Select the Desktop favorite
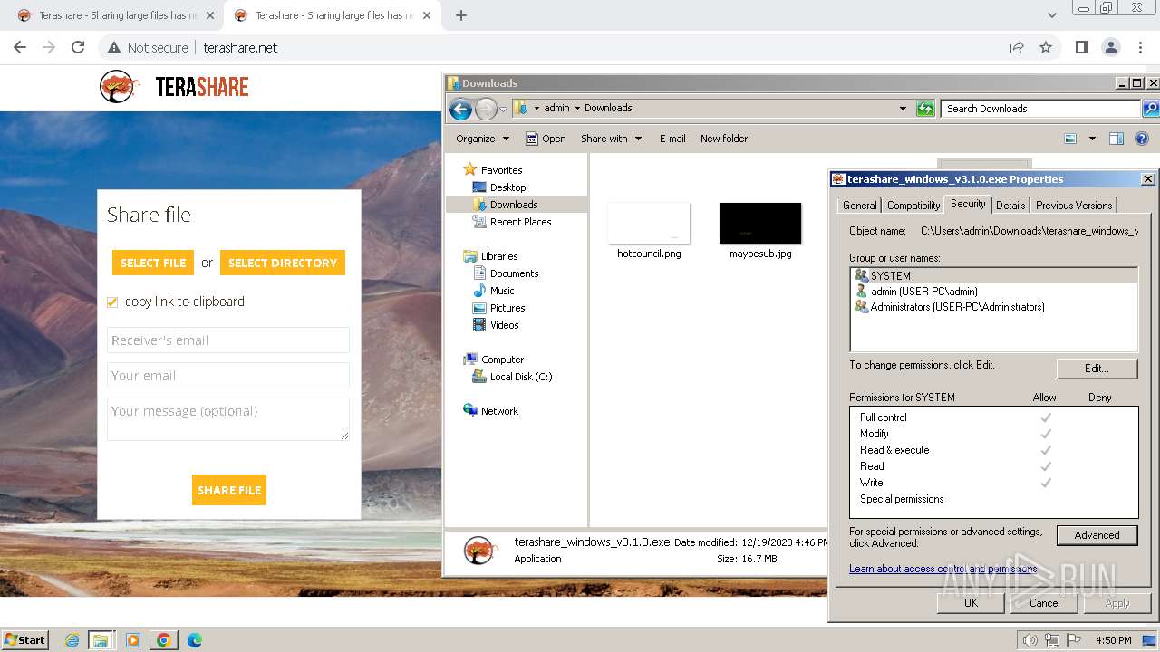This screenshot has width=1160, height=652. point(507,187)
